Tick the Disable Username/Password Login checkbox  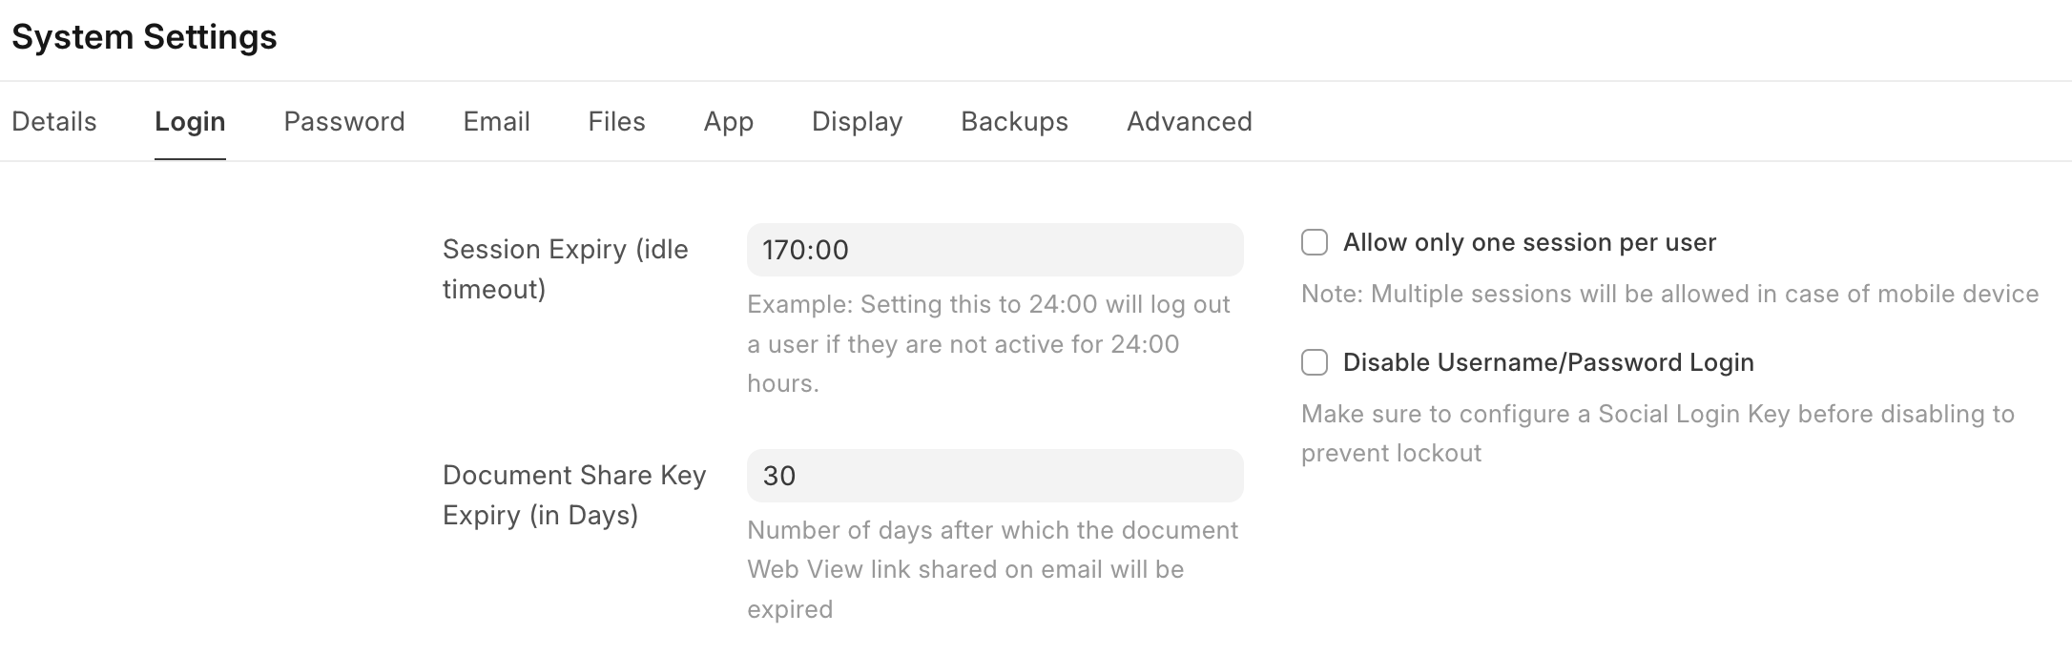click(1315, 362)
